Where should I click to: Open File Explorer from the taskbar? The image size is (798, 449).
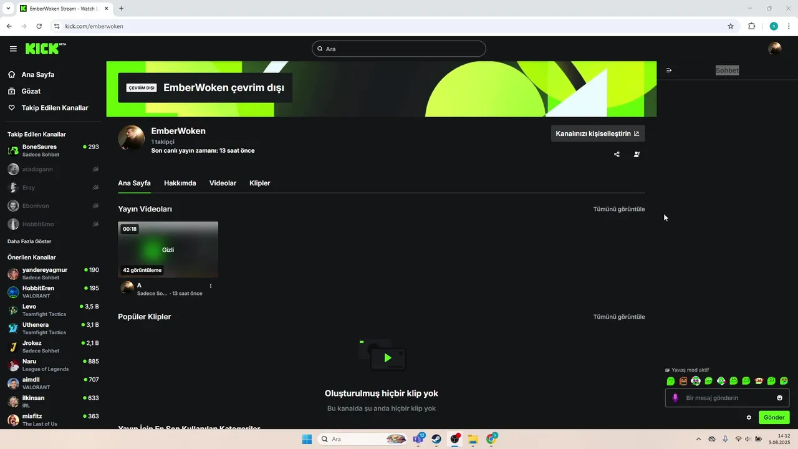pyautogui.click(x=473, y=439)
